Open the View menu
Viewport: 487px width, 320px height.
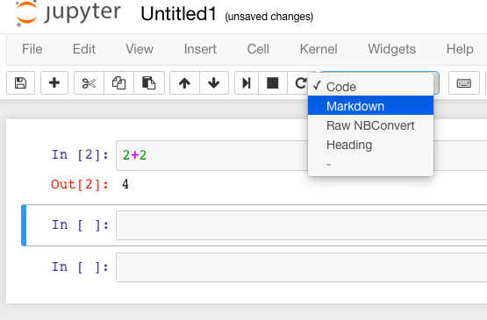tap(140, 49)
